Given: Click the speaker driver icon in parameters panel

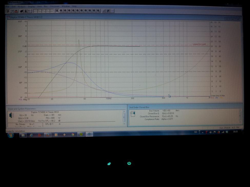Looking at the screenshot, I should (11, 115).
